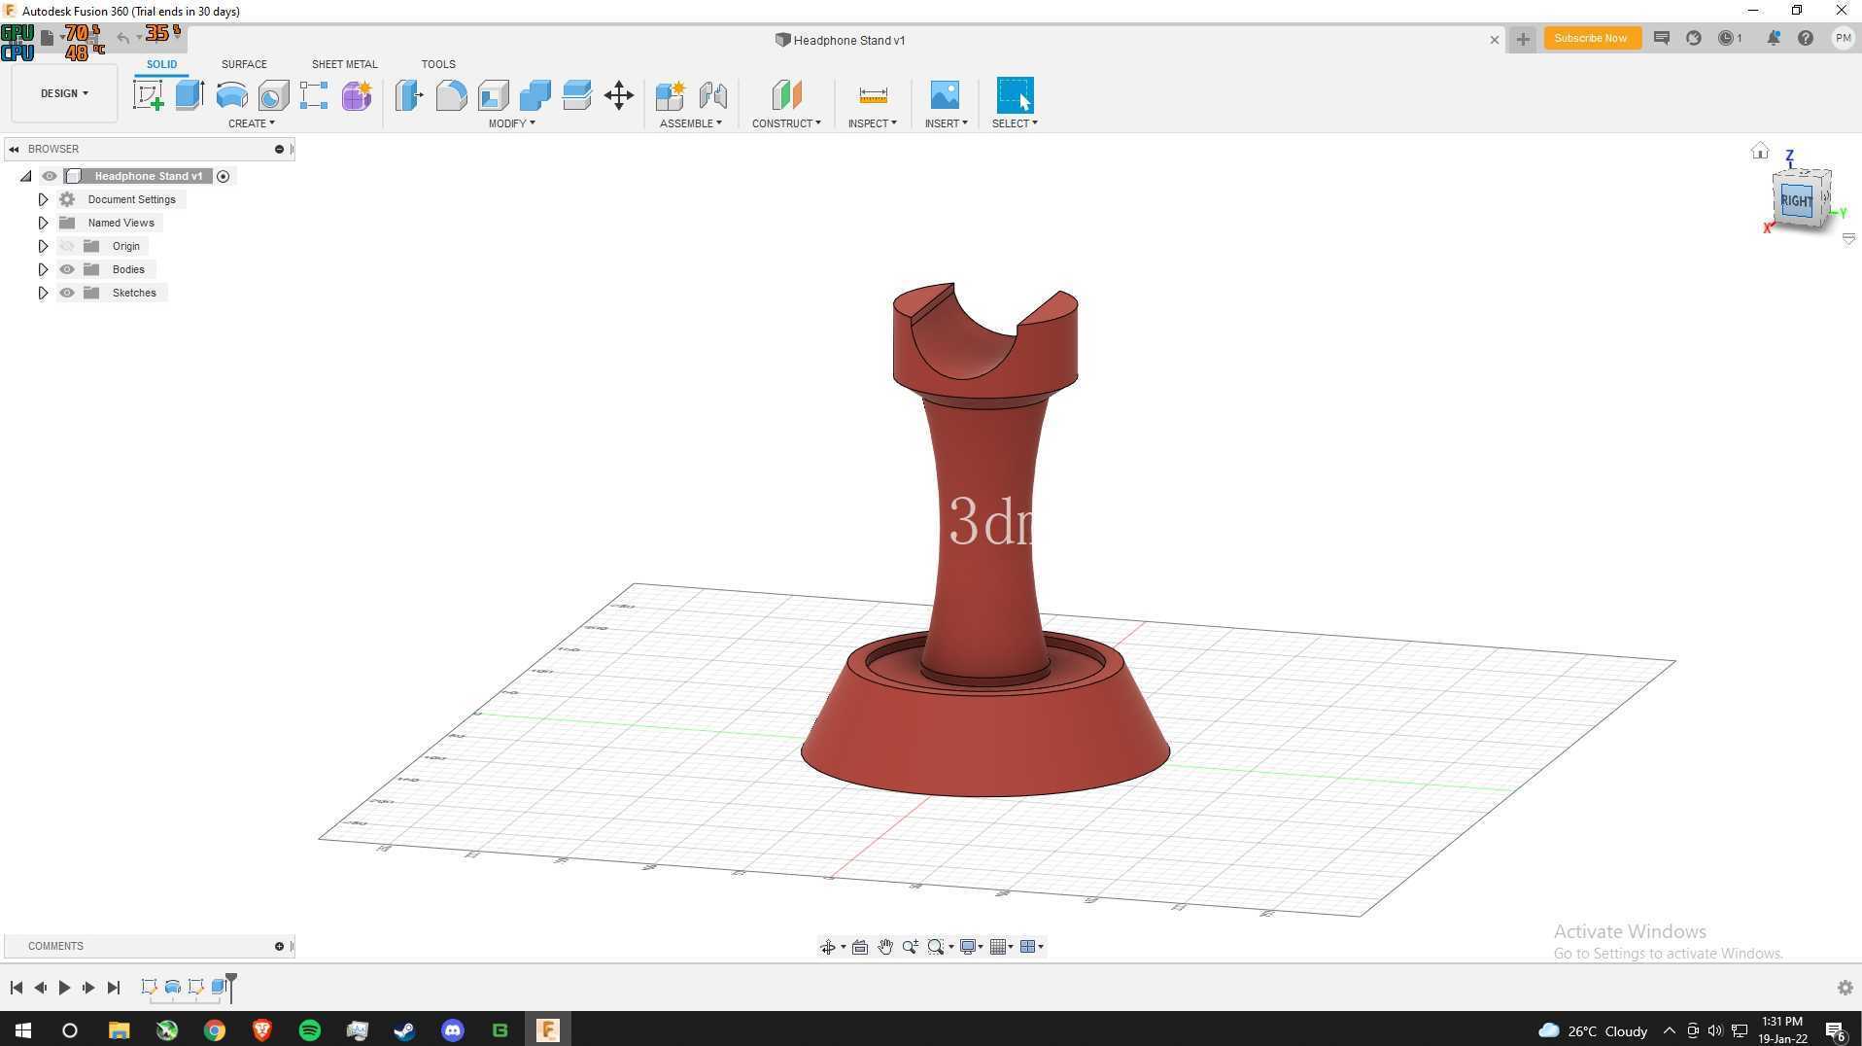This screenshot has width=1862, height=1046.
Task: Click the Joint tool icon
Action: 713,95
